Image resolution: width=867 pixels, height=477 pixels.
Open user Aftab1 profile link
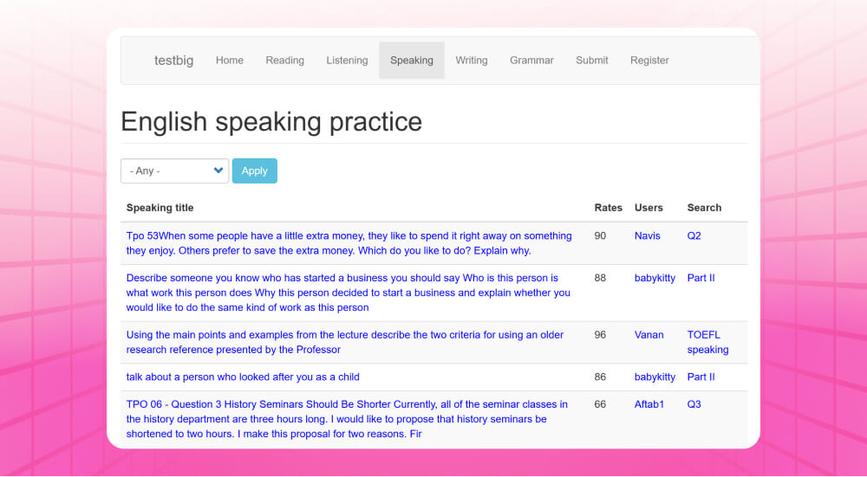(649, 404)
